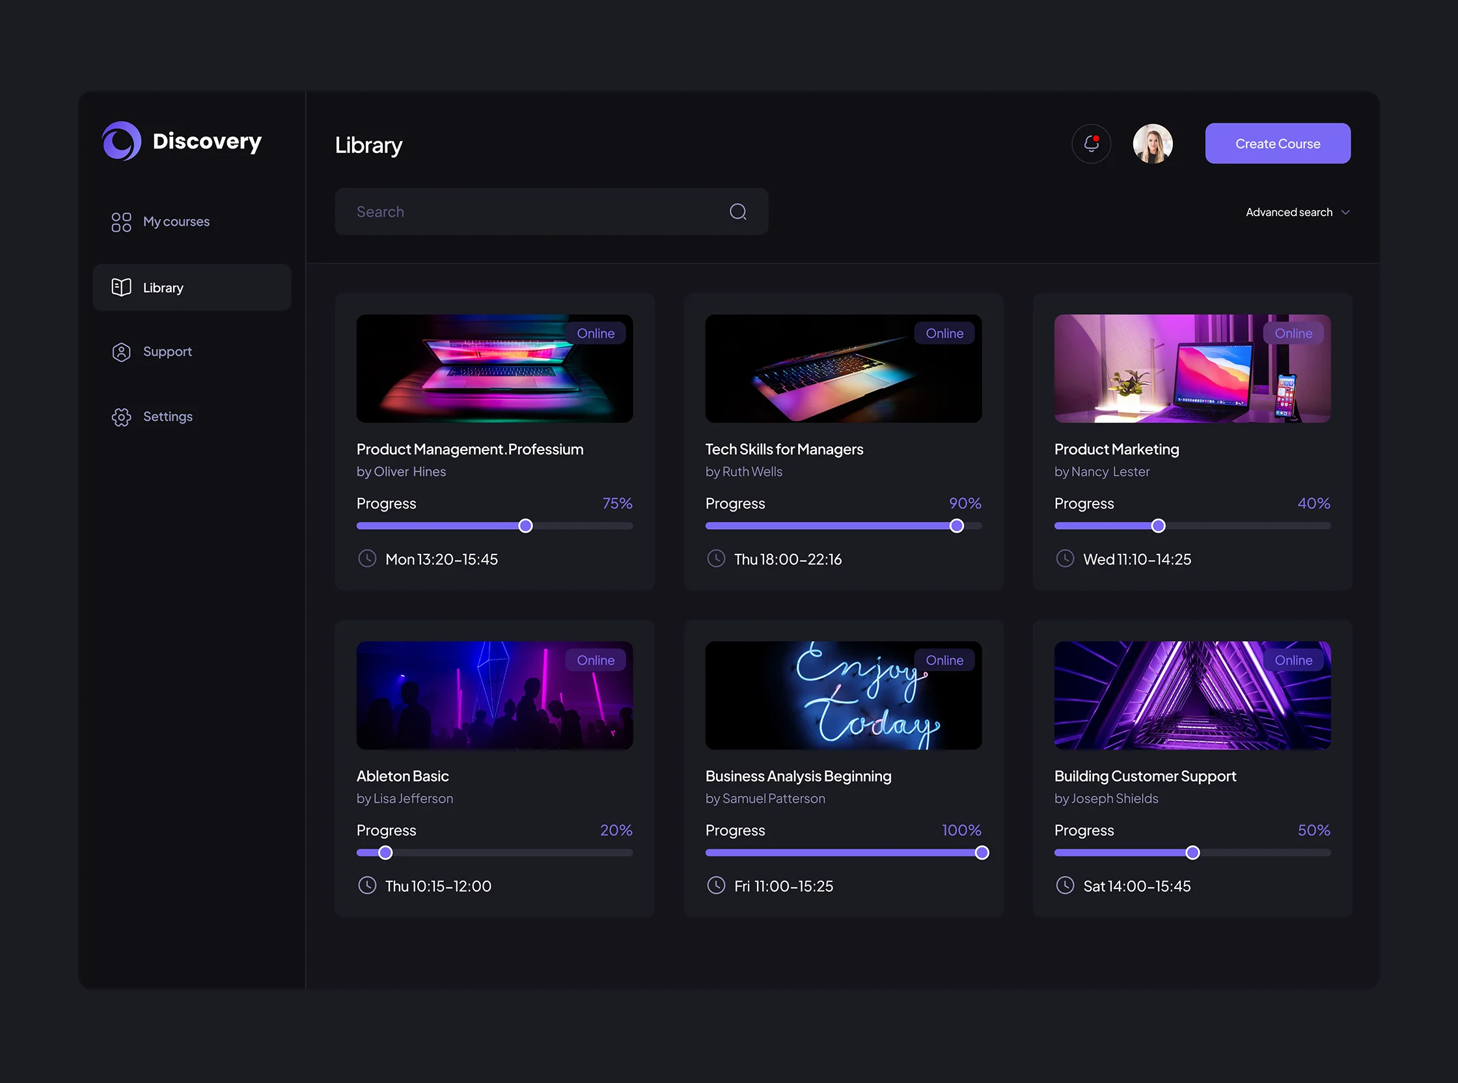1458x1083 pixels.
Task: Open the Product Marketing desk thumbnail
Action: click(x=1192, y=368)
